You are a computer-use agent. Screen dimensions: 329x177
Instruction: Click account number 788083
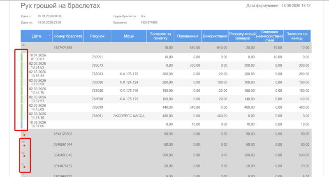pos(97,74)
